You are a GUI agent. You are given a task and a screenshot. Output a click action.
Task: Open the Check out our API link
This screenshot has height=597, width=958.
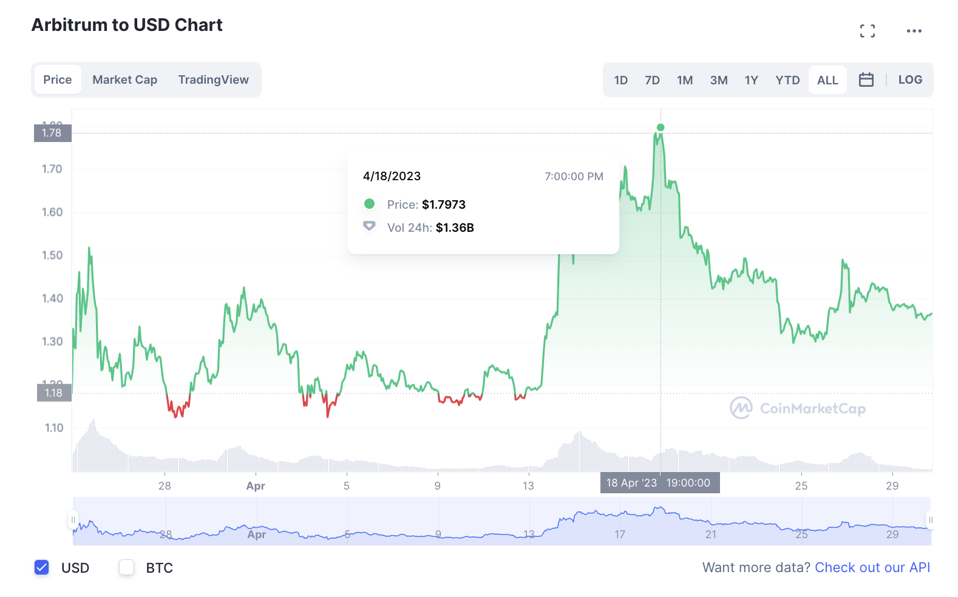pos(872,567)
